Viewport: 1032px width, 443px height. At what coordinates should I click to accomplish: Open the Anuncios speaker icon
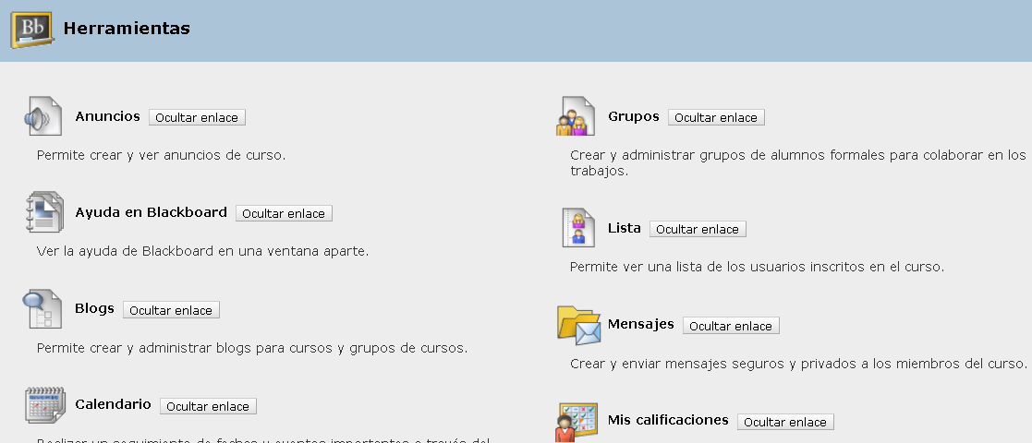[x=44, y=116]
